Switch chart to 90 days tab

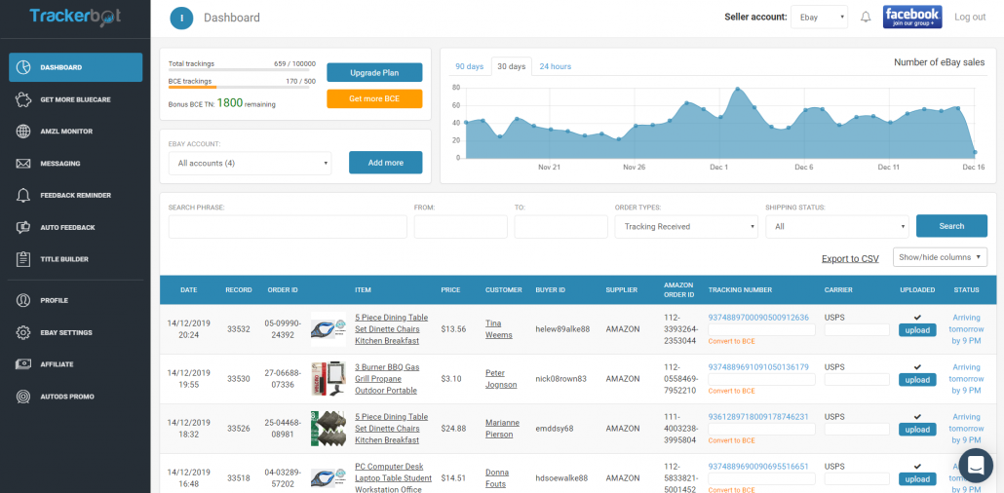coord(469,66)
